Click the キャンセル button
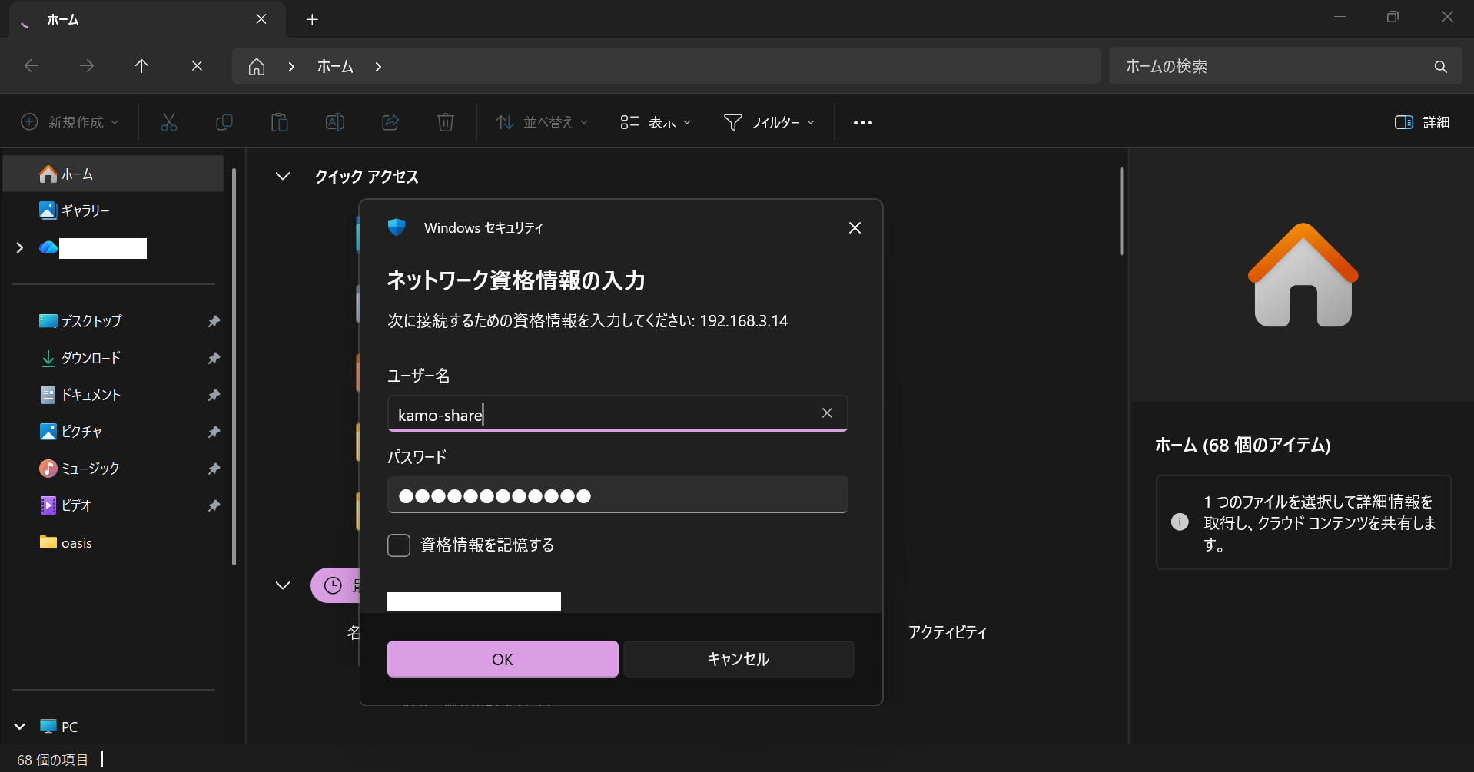1474x772 pixels. (x=738, y=658)
